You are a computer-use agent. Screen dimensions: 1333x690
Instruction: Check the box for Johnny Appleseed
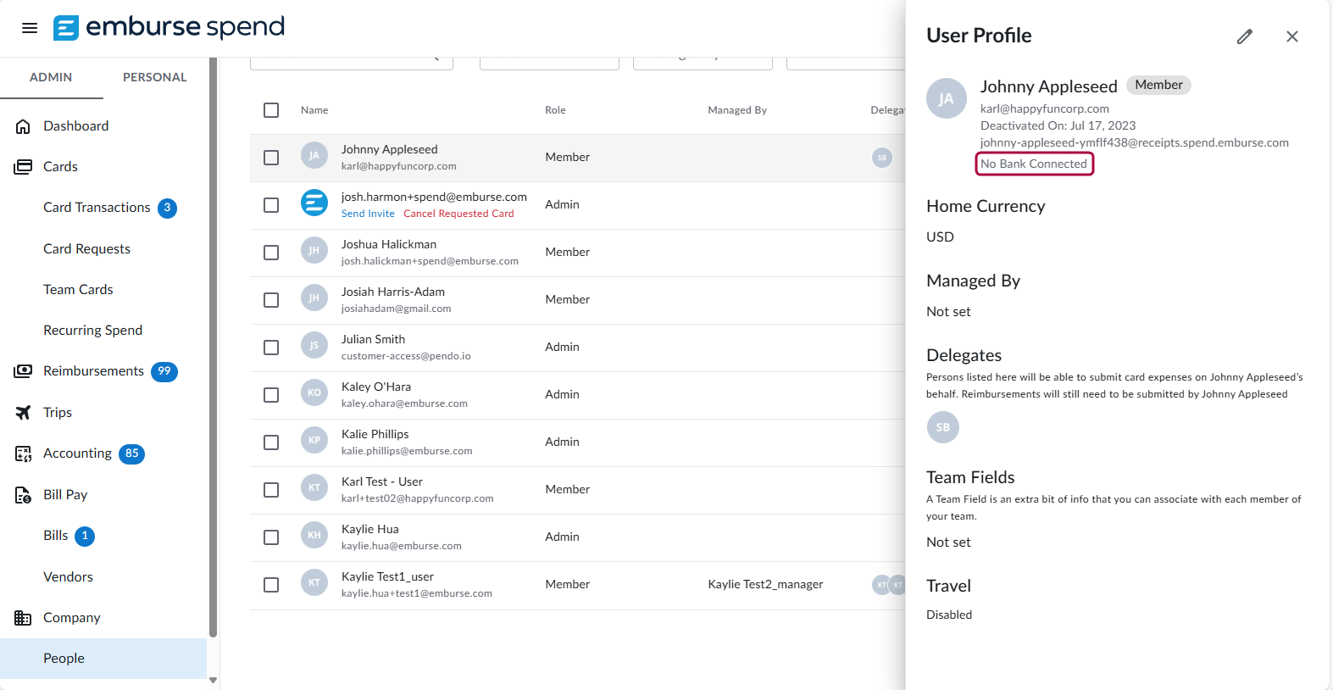coord(271,158)
